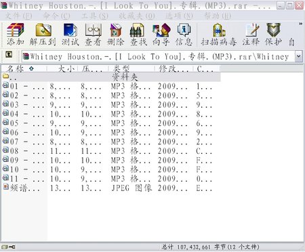The height and width of the screenshot is (252, 305).
Task: Close the WinRAR window
Action: 300,5
